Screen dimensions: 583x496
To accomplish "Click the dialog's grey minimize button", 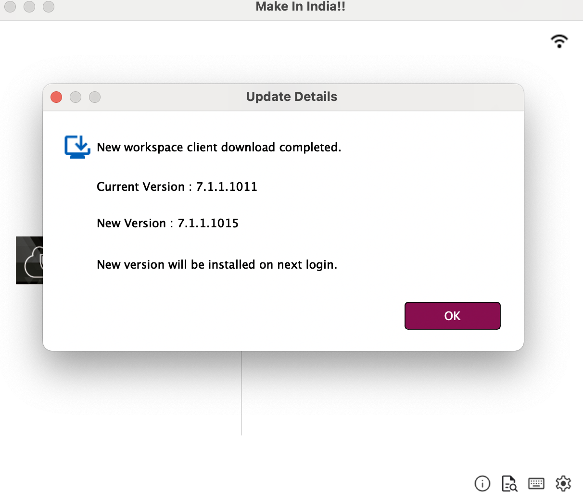I will (x=76, y=97).
